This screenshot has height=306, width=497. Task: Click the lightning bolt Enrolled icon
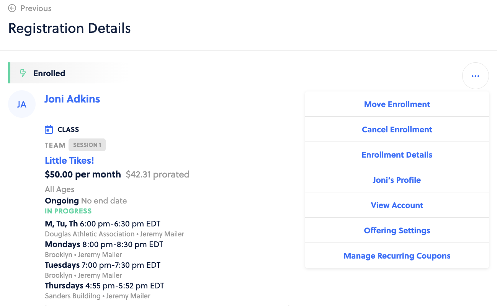23,73
